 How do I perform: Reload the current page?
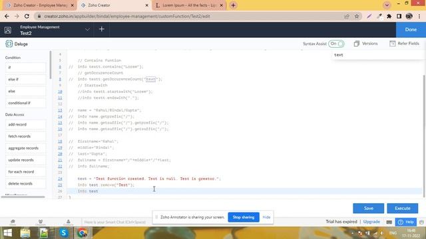27,16
